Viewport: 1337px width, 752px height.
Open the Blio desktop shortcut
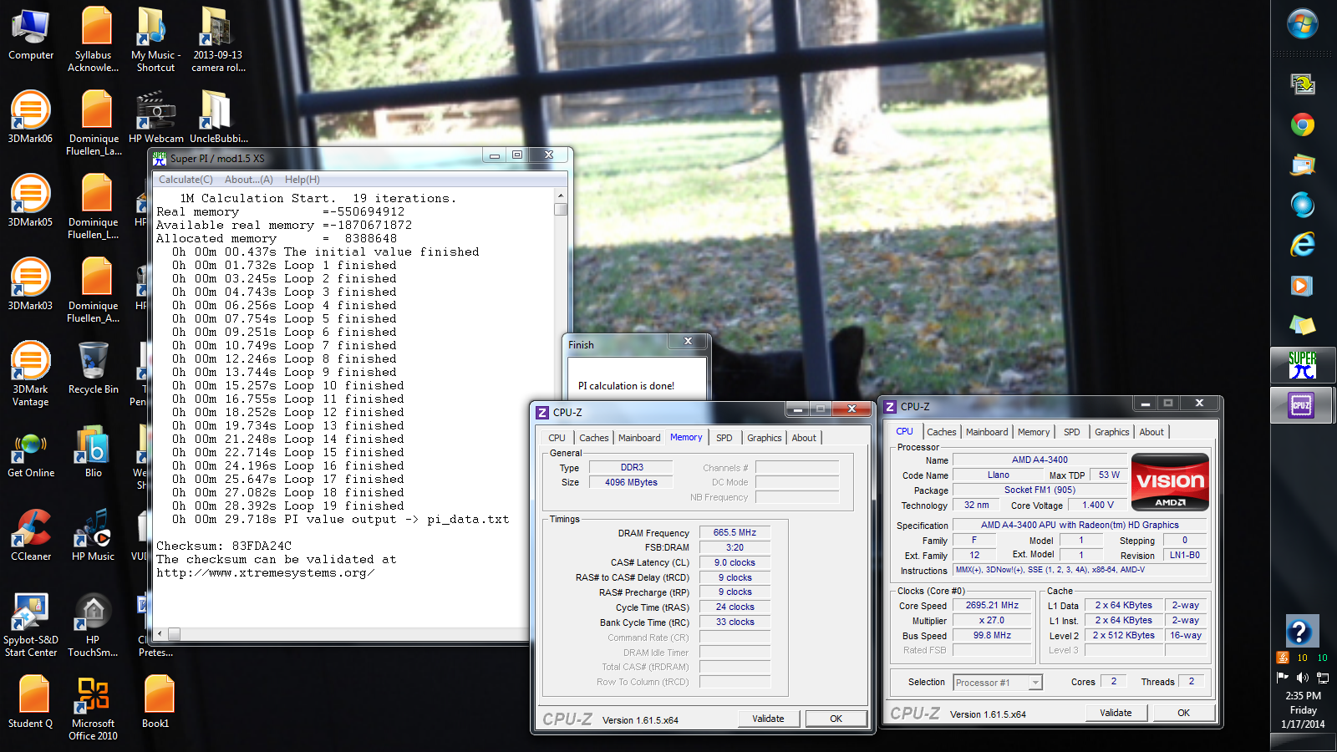(94, 451)
